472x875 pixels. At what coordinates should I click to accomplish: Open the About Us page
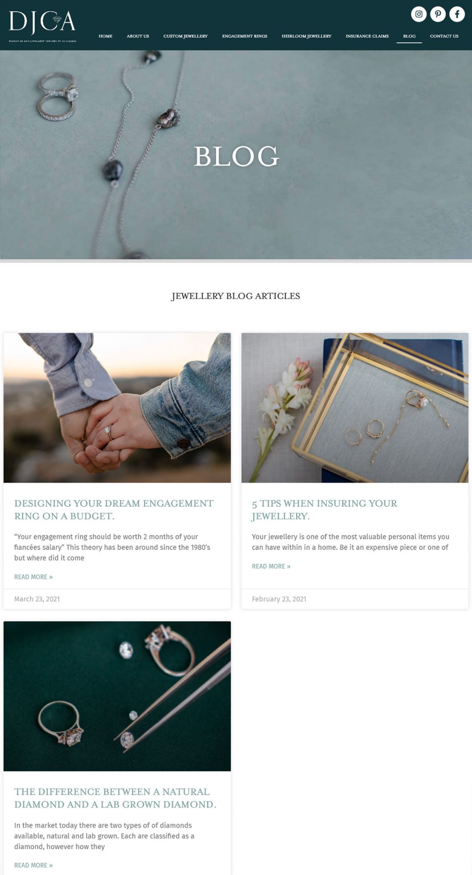click(138, 36)
